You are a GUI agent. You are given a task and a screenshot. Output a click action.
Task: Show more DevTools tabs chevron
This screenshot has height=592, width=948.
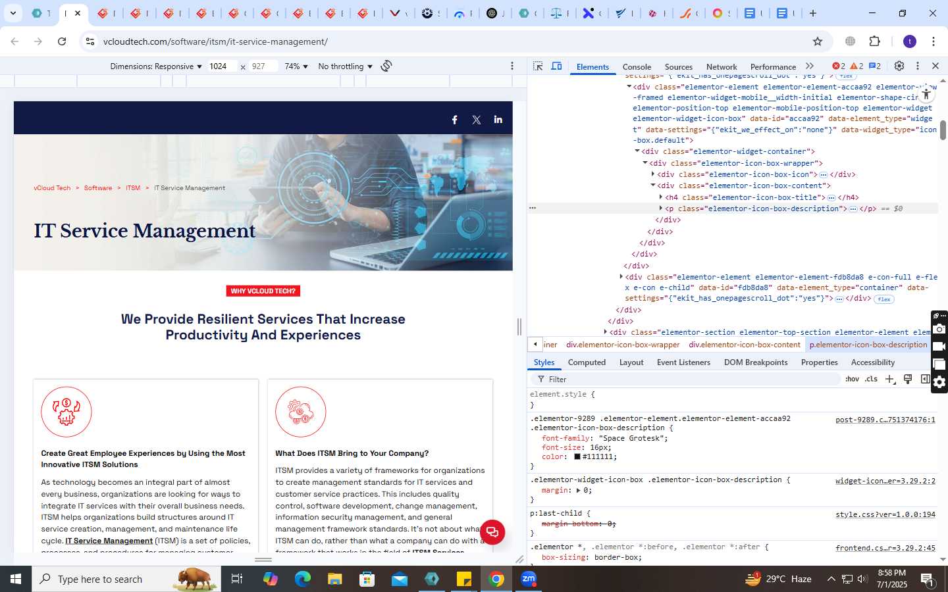pos(810,66)
